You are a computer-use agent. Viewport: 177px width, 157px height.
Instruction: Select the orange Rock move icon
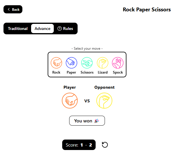(56, 63)
